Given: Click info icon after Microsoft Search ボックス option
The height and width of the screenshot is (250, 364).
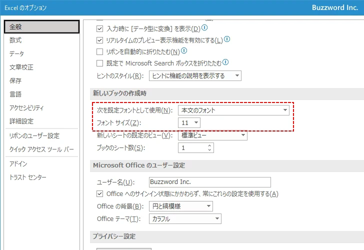Looking at the screenshot, I should point(225,62).
